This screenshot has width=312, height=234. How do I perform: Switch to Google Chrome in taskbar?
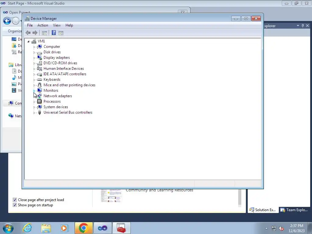tap(84, 228)
